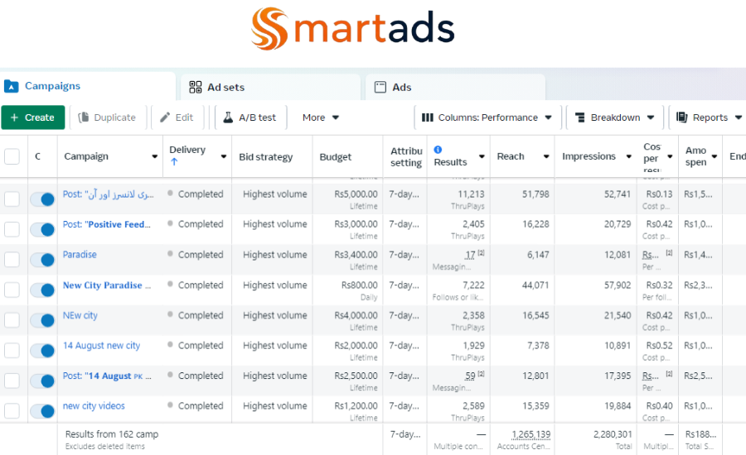The image size is (746, 455).
Task: Open the Post: "Positive Feed campaign
Action: point(107,224)
